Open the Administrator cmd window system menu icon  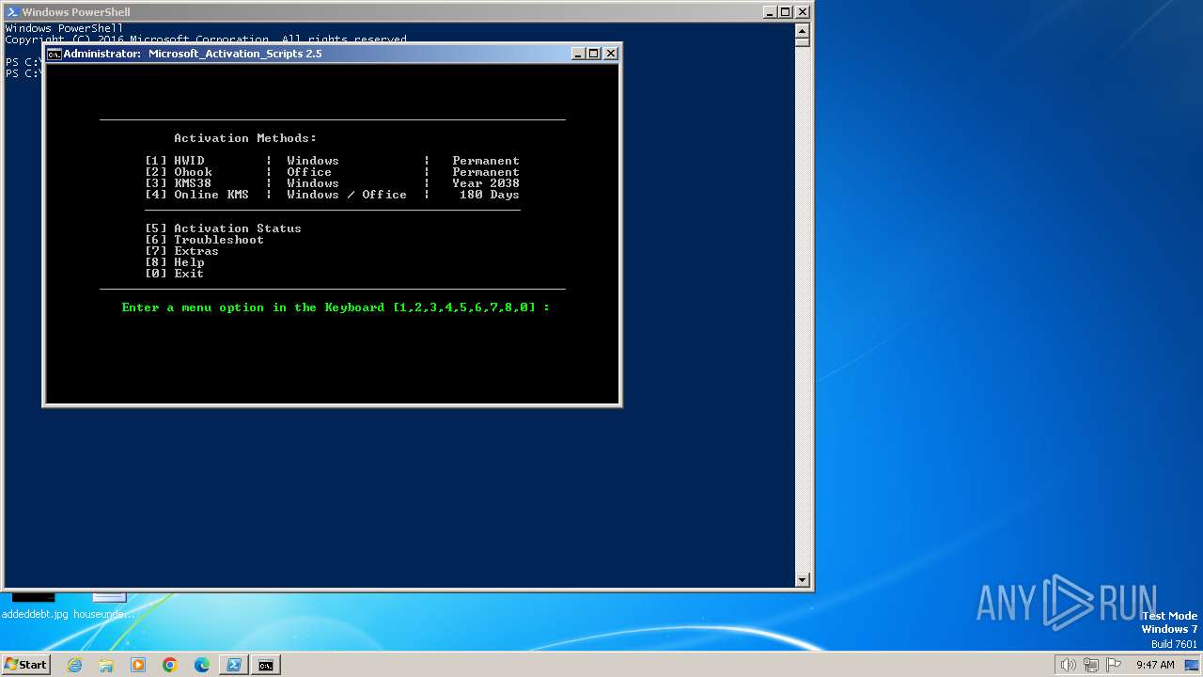(55, 54)
